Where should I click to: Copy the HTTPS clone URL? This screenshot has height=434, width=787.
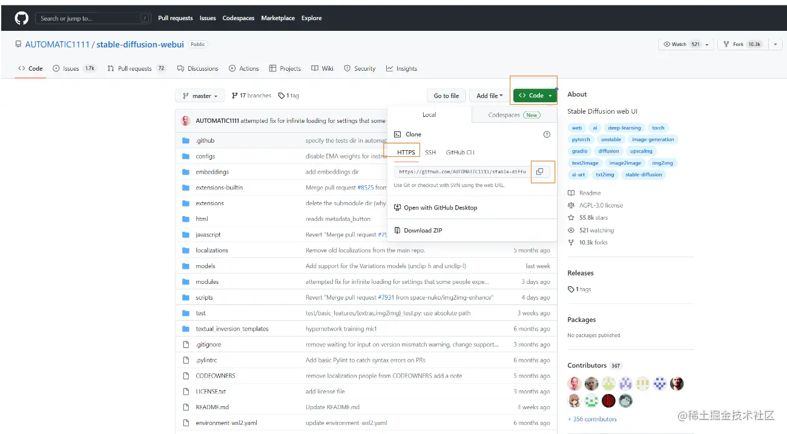(539, 171)
